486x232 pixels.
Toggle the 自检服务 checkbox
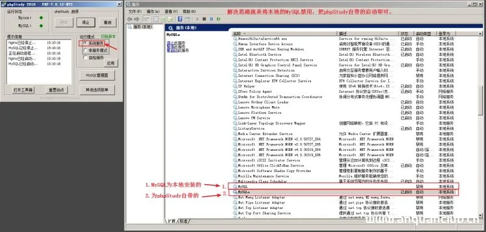(86, 58)
